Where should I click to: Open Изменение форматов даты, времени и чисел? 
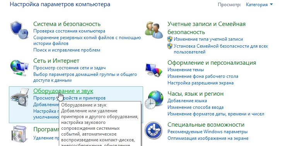coord(216,114)
